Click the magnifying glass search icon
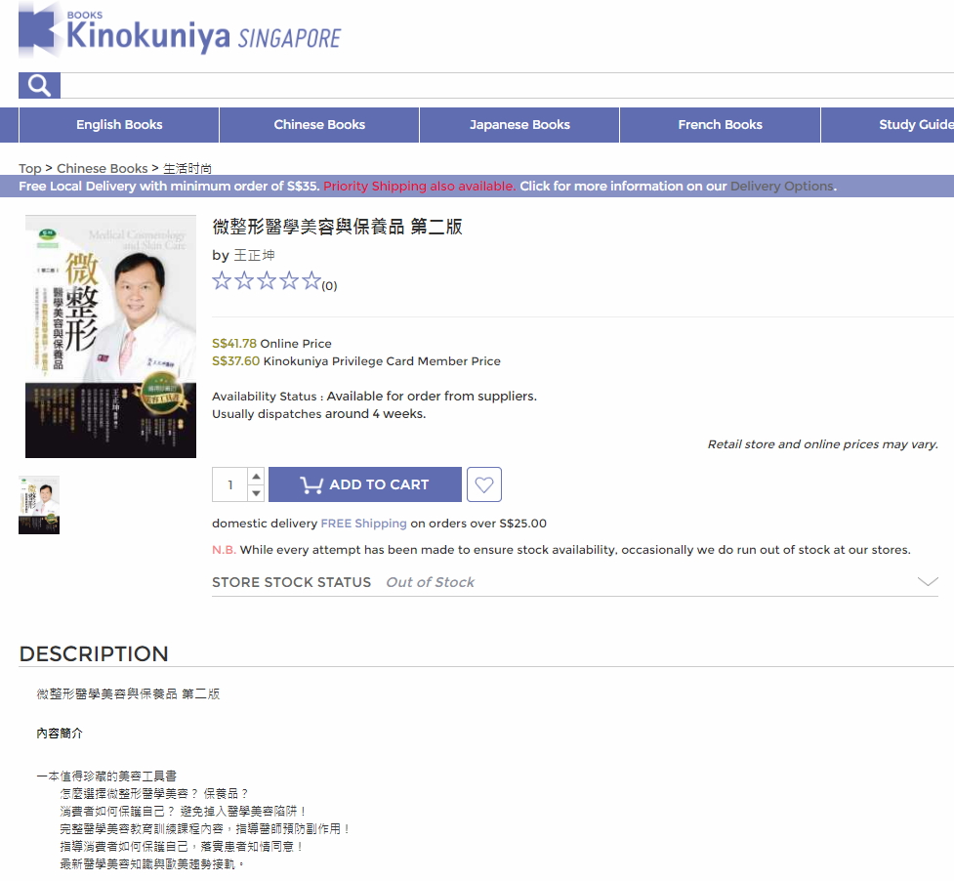 pyautogui.click(x=39, y=85)
